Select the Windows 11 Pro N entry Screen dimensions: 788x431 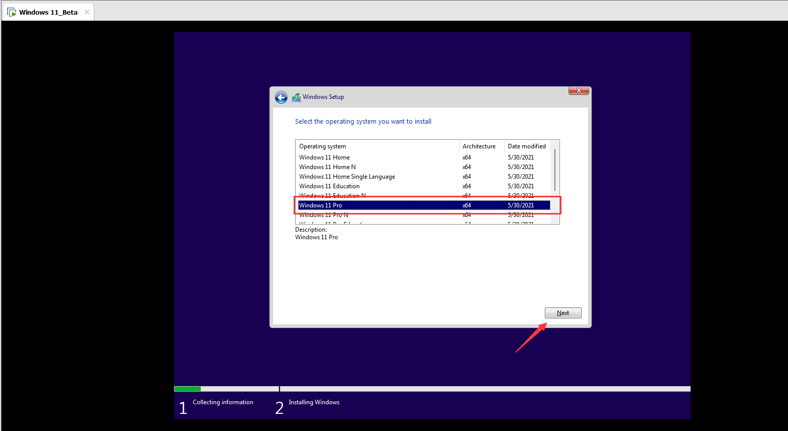pyautogui.click(x=424, y=215)
